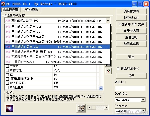The width and height of the screenshot is (150, 116).
Task: Check the 激活时最小化 option
Action: coord(118,69)
